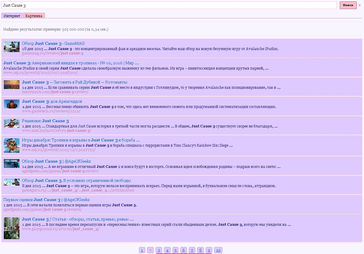Open the Игры декабря result thumbnail
The image size is (364, 254).
[x=12, y=145]
